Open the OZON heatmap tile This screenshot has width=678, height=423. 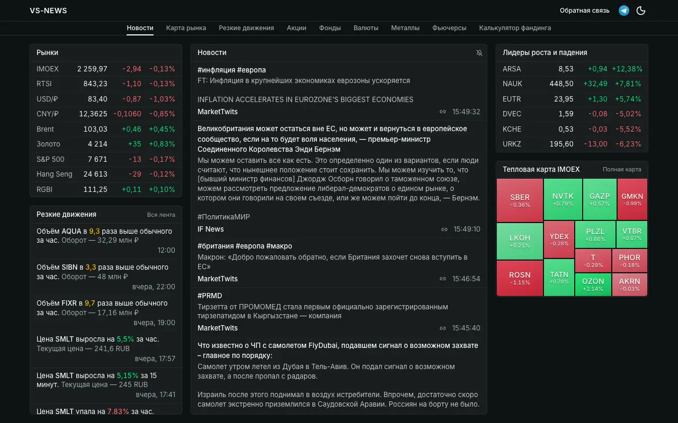point(593,284)
